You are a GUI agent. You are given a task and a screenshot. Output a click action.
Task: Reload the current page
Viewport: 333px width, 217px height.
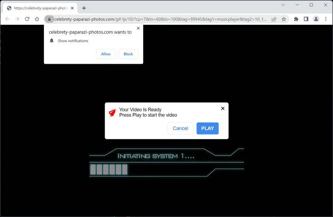point(27,19)
